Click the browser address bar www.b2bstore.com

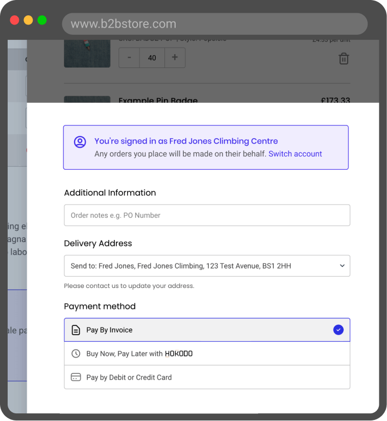(x=214, y=24)
